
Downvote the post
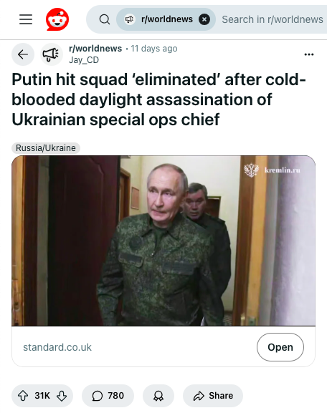tap(62, 396)
